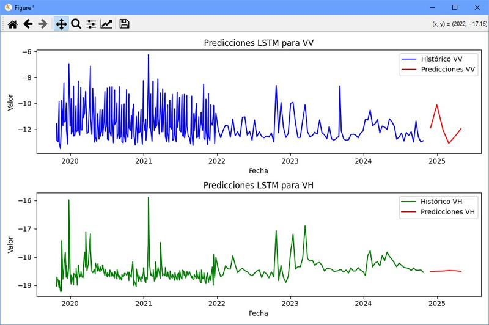This screenshot has width=489, height=325.
Task: Click blue line sample in VV legend
Action: [409, 59]
